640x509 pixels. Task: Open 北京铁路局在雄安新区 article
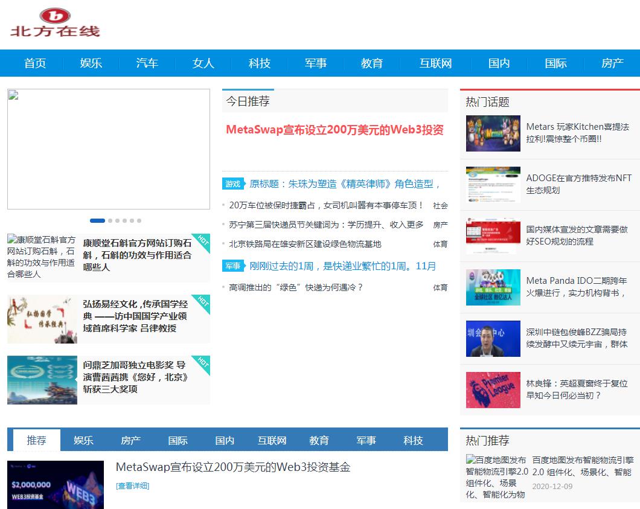tap(305, 244)
